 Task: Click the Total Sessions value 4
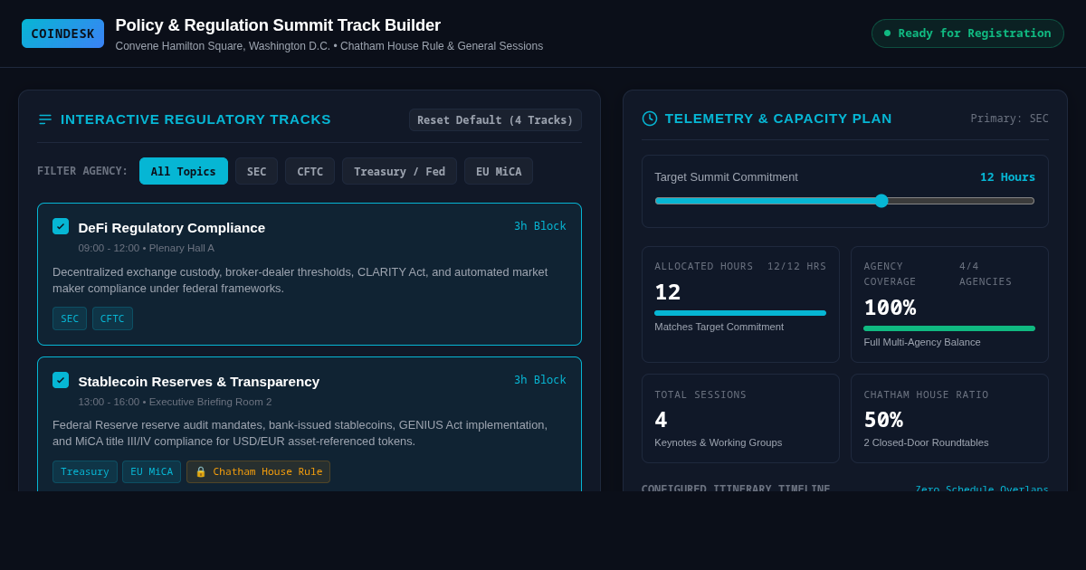[661, 420]
